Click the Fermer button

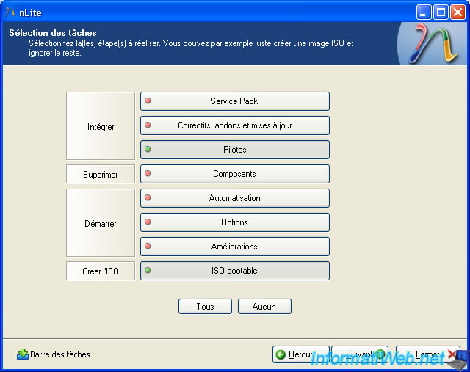point(428,354)
